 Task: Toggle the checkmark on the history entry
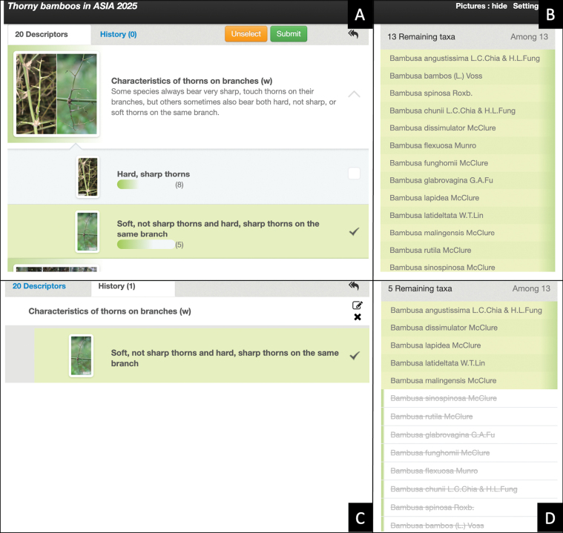tap(355, 355)
